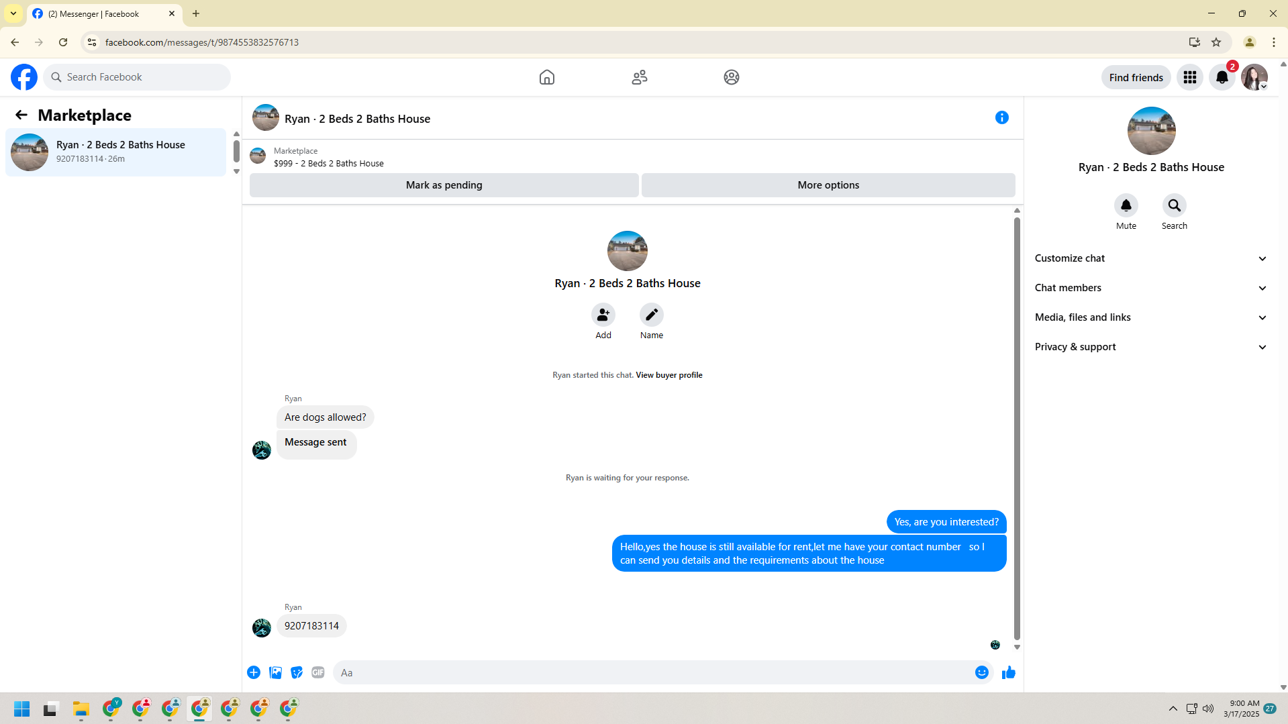1288x724 pixels.
Task: Open volume control in system tray
Action: [1208, 709]
